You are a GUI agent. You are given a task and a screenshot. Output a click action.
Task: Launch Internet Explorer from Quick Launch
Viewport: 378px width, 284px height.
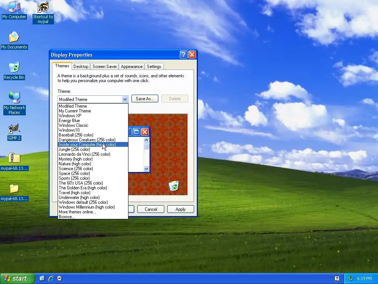51,278
